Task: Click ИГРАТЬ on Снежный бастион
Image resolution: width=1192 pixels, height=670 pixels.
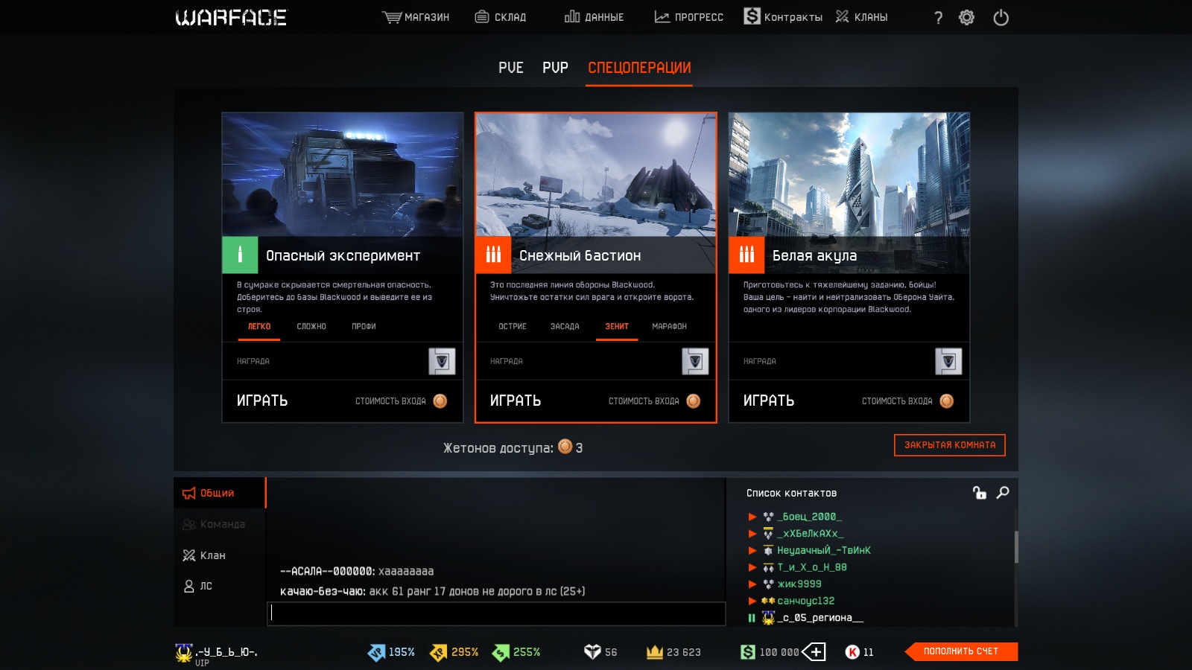Action: [x=516, y=401]
